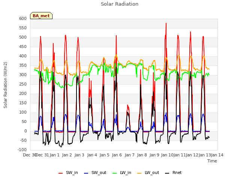240x180 pixels.
Task: Toggle the SW_out legend label
Action: pyautogui.click(x=99, y=172)
